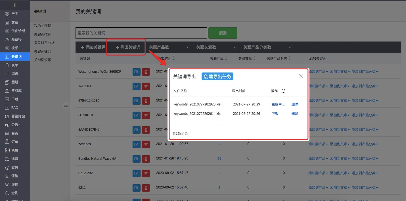This screenshot has height=201, width=406.
Task: Download the keywords_20210727202614.xls file
Action: coord(275,114)
